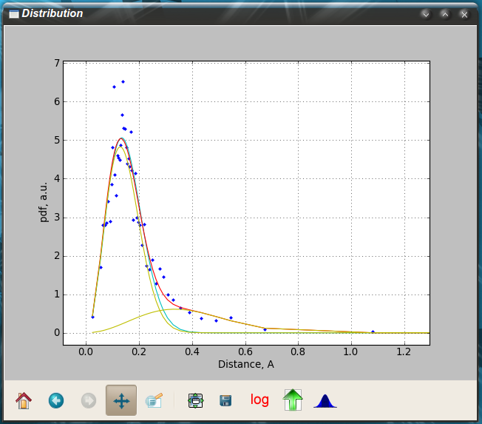Viewport: 482px width, 424px height.
Task: Go forward to next view
Action: coord(89,400)
